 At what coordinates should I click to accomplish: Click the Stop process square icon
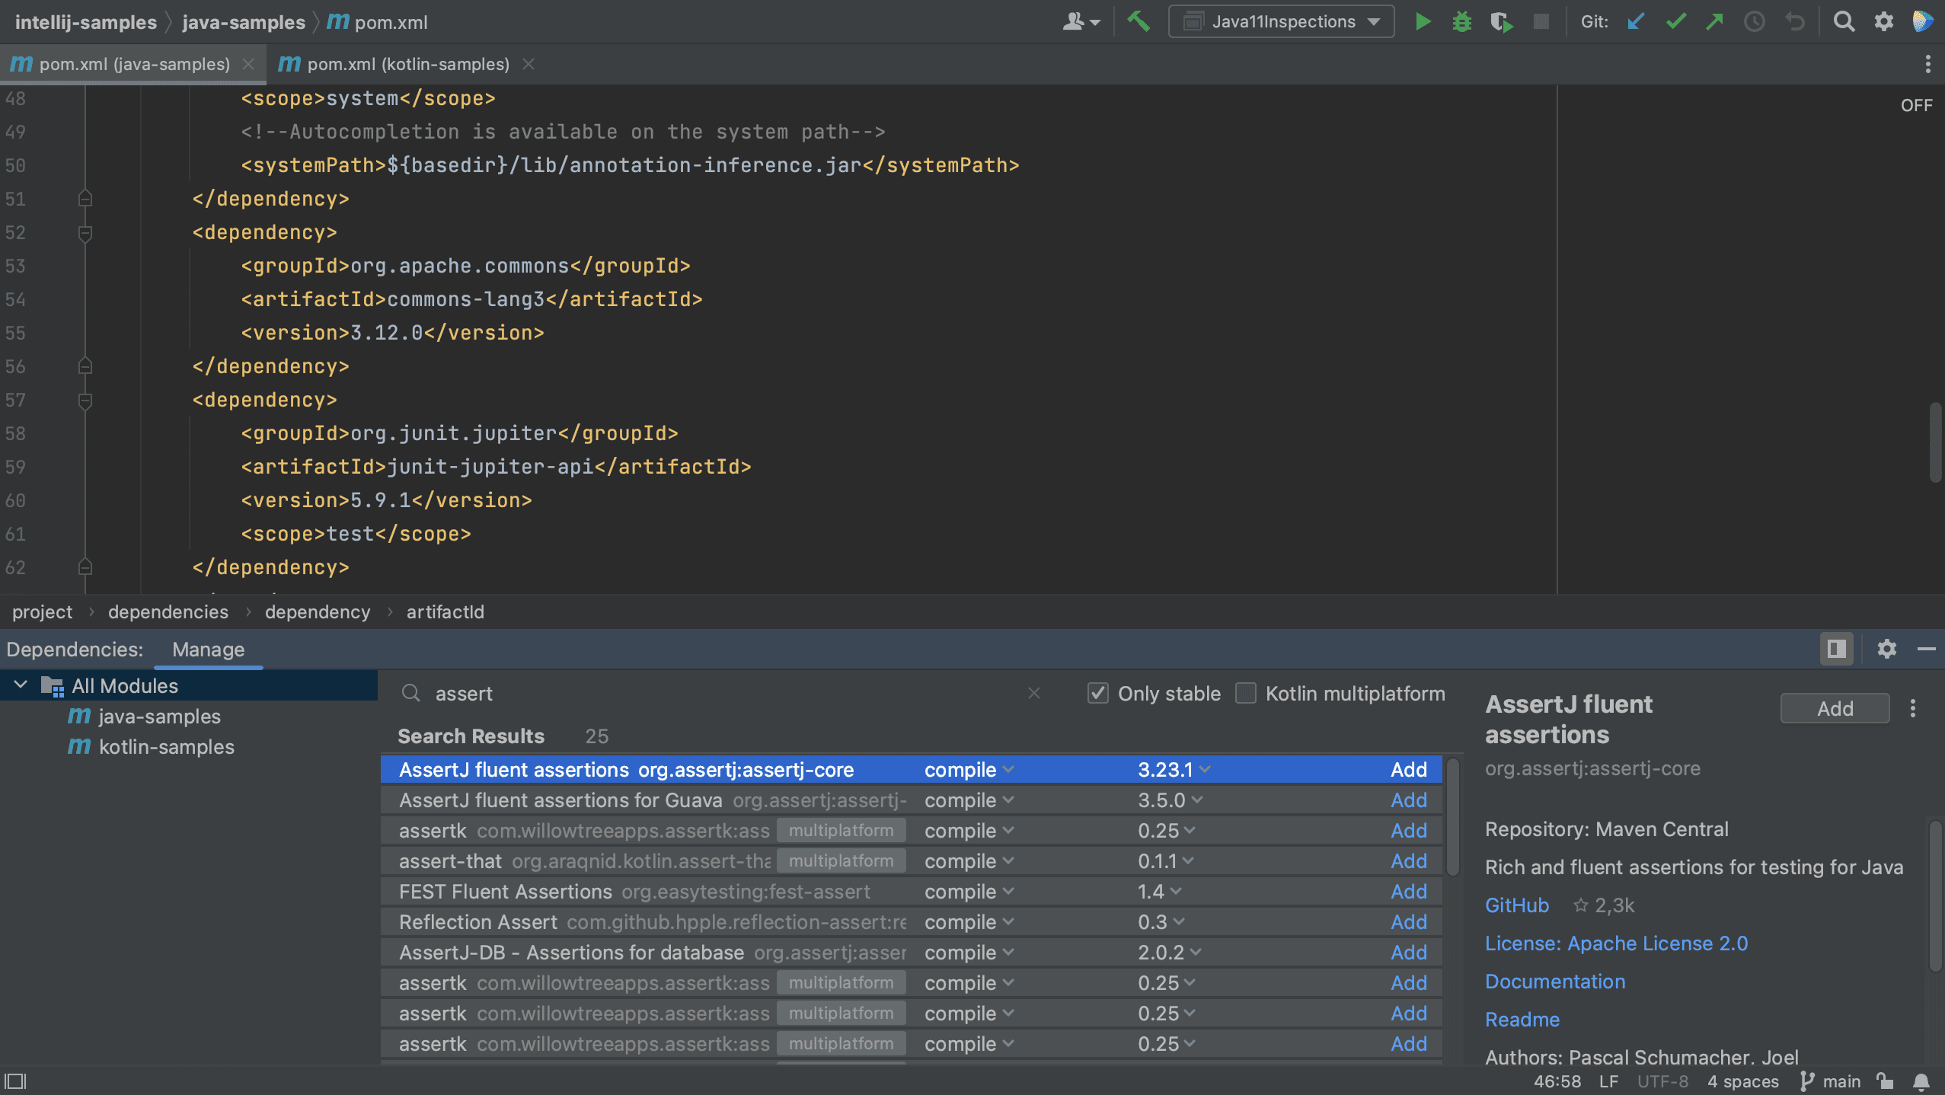pyautogui.click(x=1541, y=21)
